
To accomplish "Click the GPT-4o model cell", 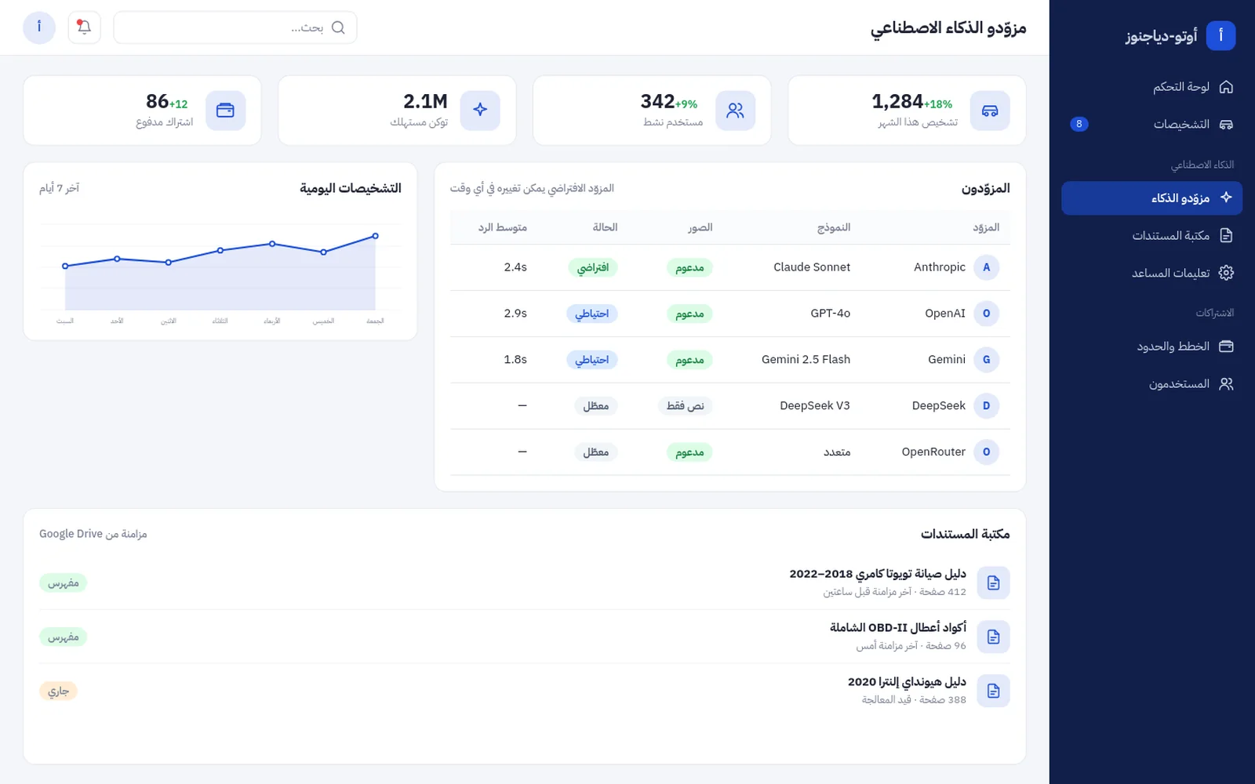I will (x=831, y=314).
